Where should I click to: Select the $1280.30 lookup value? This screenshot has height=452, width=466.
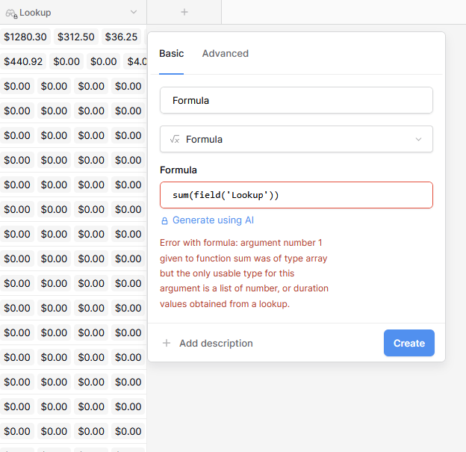click(25, 37)
